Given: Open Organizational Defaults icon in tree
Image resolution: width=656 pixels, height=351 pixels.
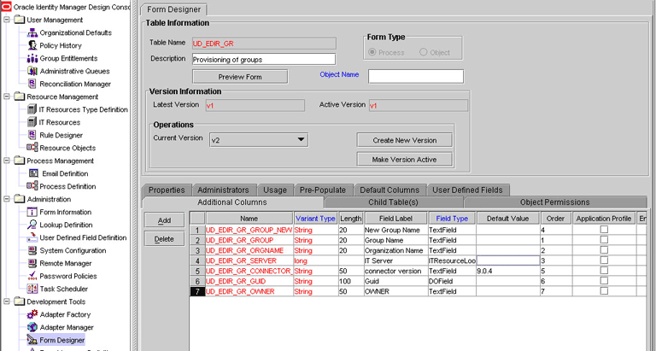Looking at the screenshot, I should coord(32,32).
